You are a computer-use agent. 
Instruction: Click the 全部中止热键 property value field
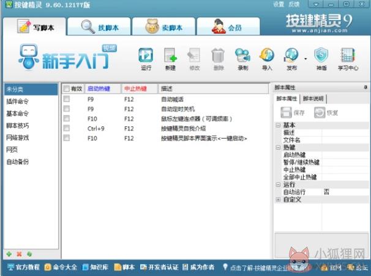[x=345, y=177]
